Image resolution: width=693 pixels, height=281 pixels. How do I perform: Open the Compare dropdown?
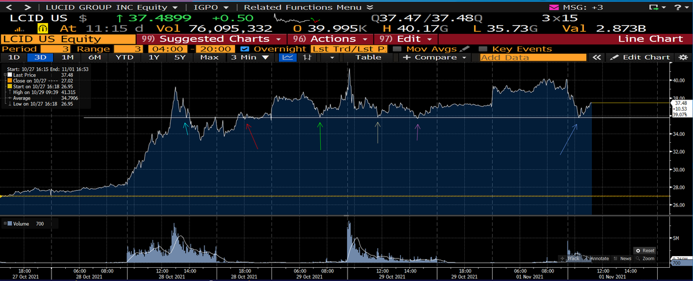click(x=435, y=57)
